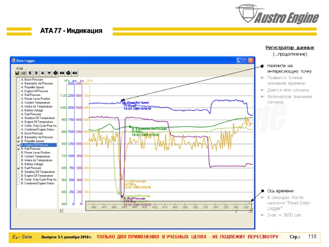The height and width of the screenshot is (247, 329).
Task: Click the down arrow toolbar button
Action: 49,73
